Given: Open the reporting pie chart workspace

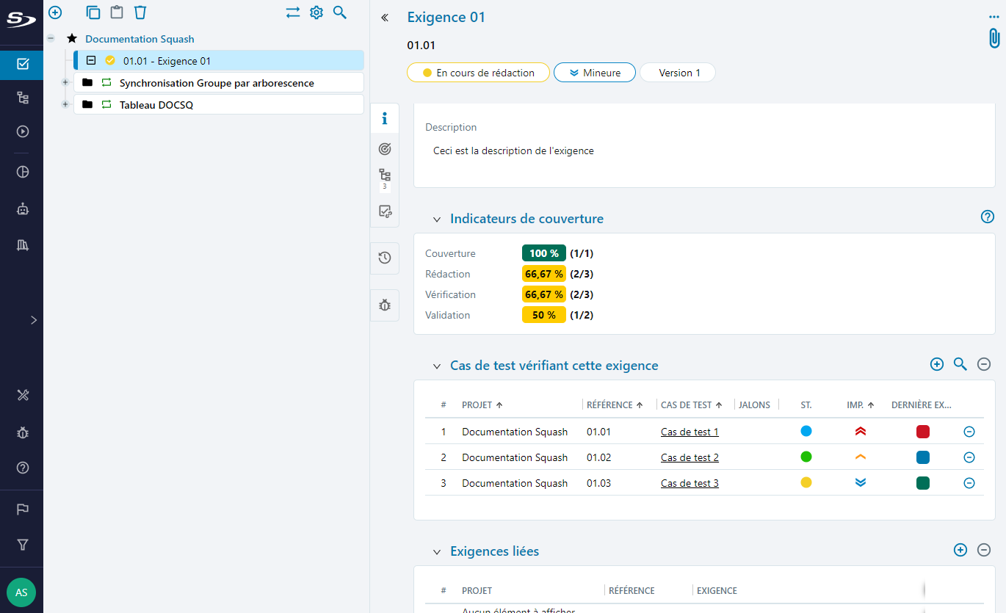Looking at the screenshot, I should (22, 172).
